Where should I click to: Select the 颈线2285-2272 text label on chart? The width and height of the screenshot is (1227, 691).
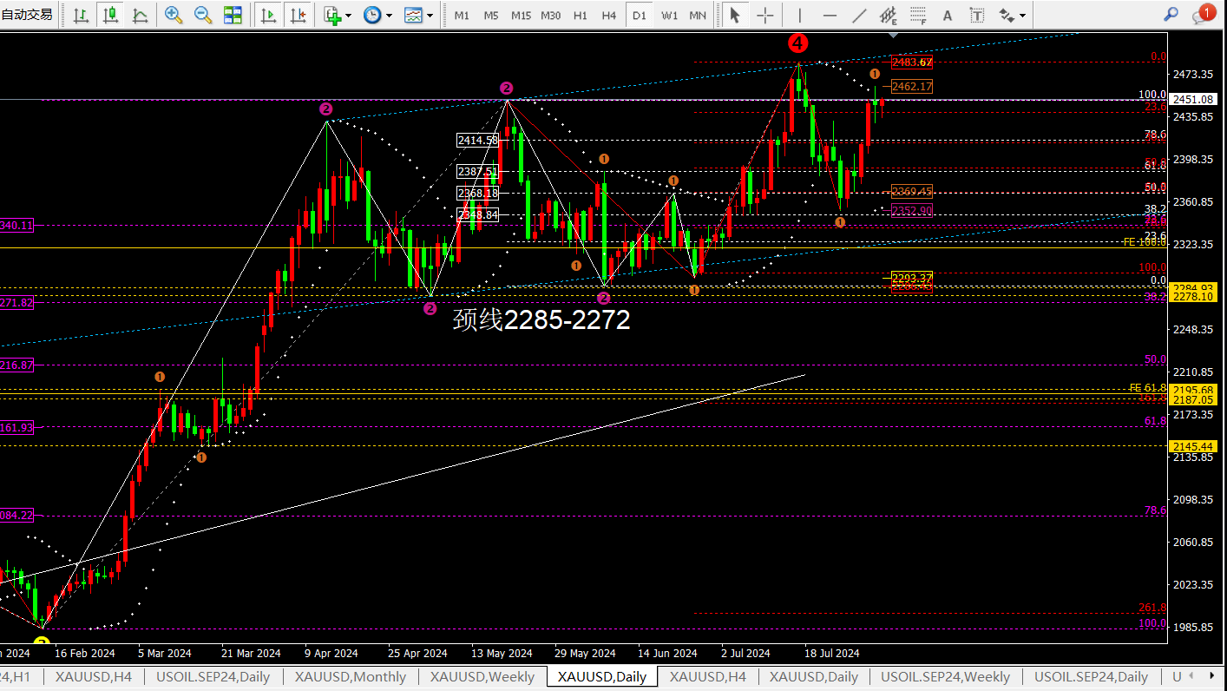tap(541, 320)
